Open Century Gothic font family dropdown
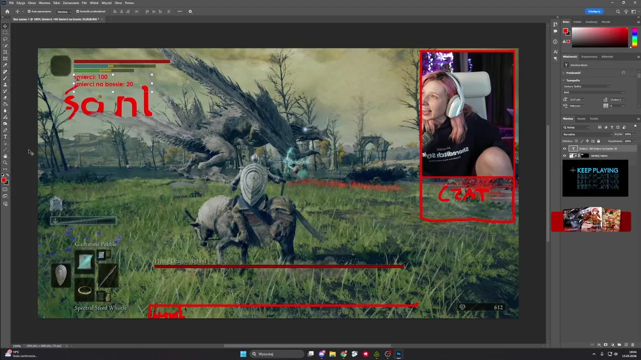 coord(587,86)
